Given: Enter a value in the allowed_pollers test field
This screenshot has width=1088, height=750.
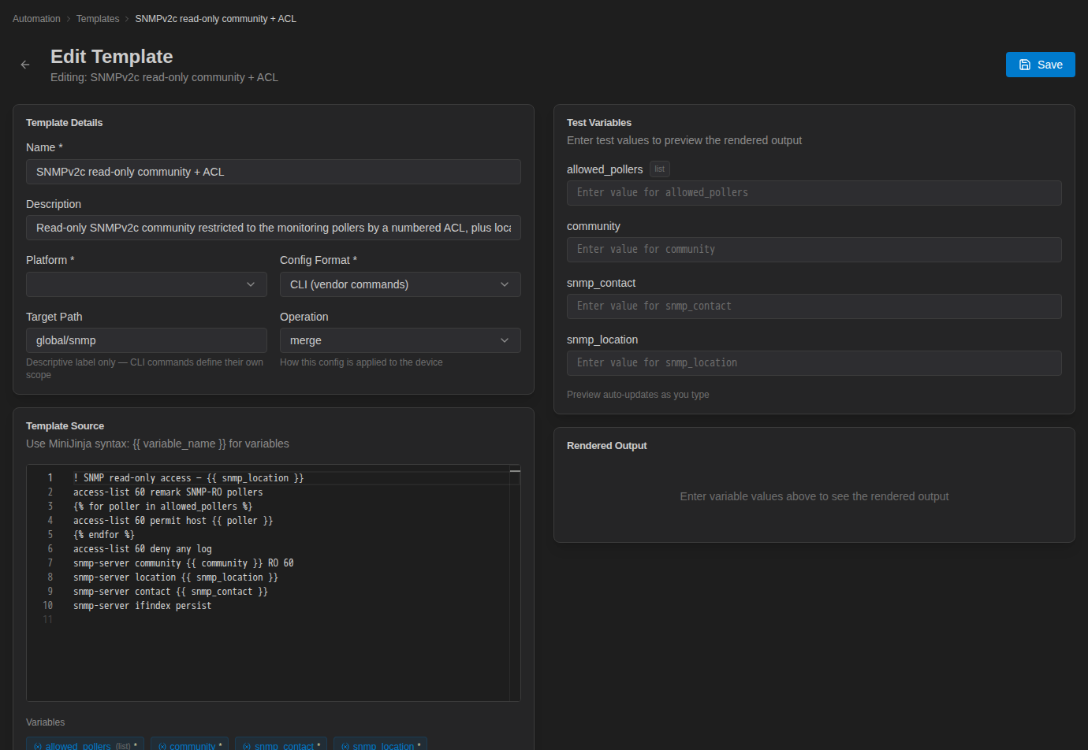Looking at the screenshot, I should pyautogui.click(x=814, y=193).
